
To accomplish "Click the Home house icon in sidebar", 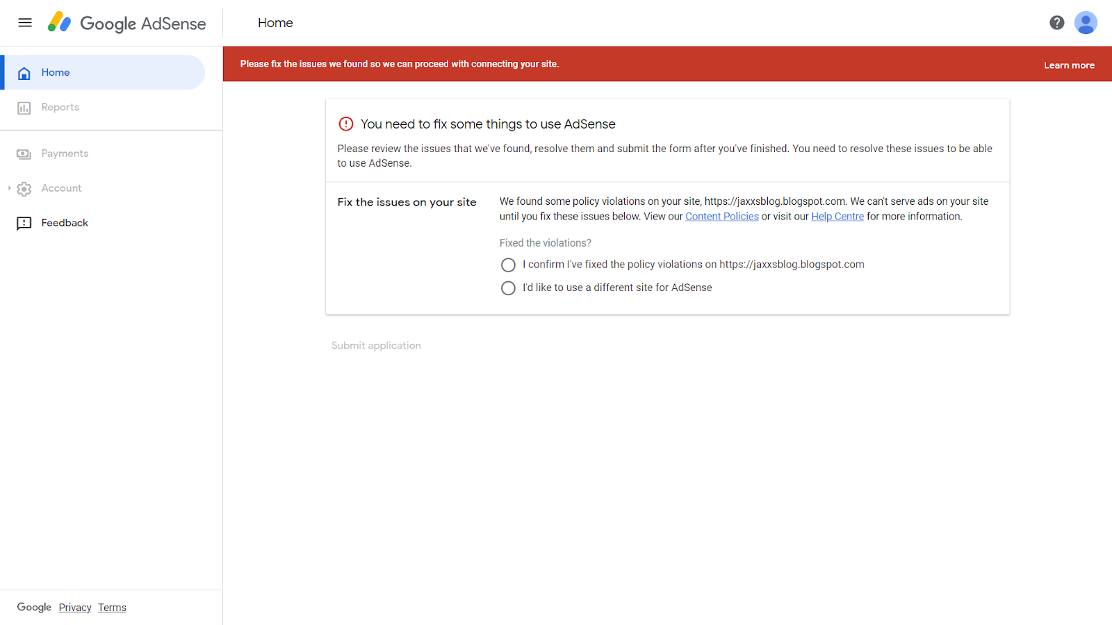I will coord(24,73).
